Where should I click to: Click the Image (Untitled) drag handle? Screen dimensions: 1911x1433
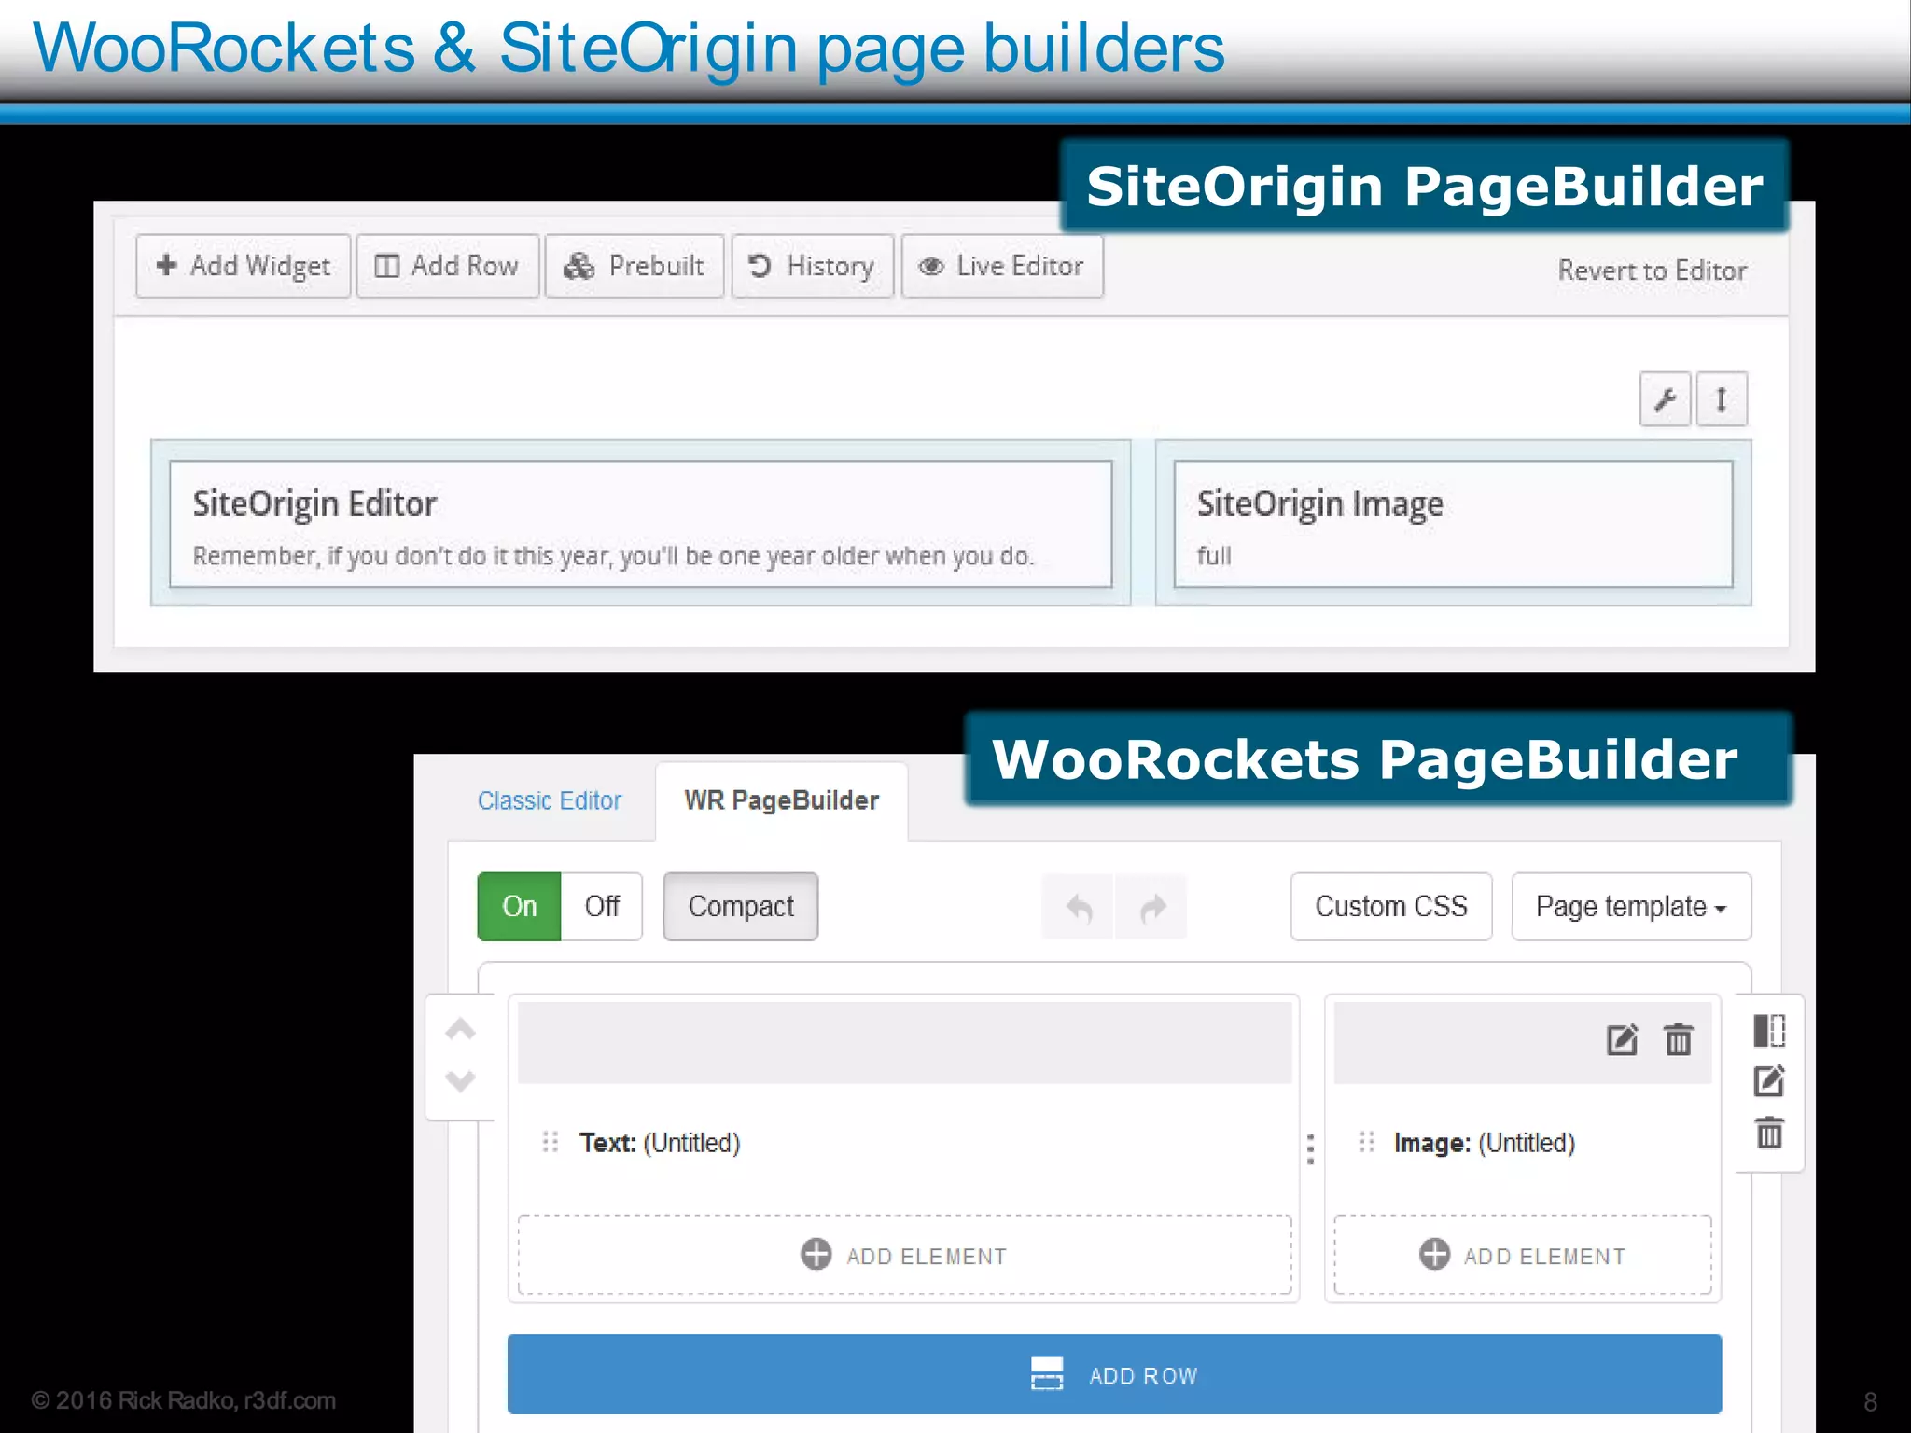click(x=1367, y=1142)
